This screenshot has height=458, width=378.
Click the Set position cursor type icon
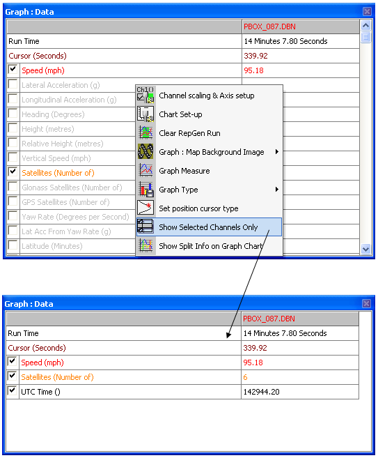tap(145, 208)
